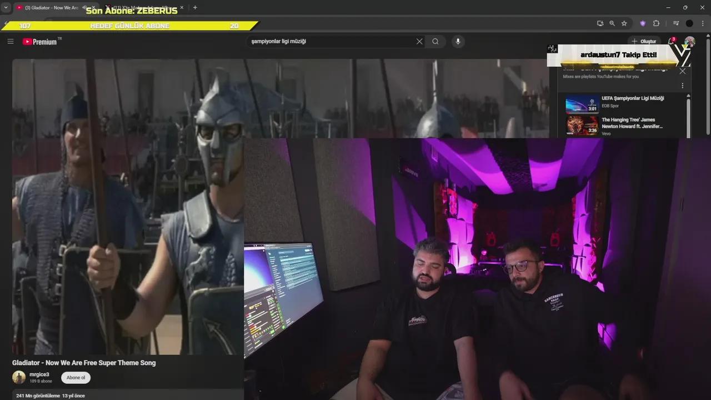Open The Hanging Tree video thumbnail
The image size is (711, 400).
click(x=582, y=125)
